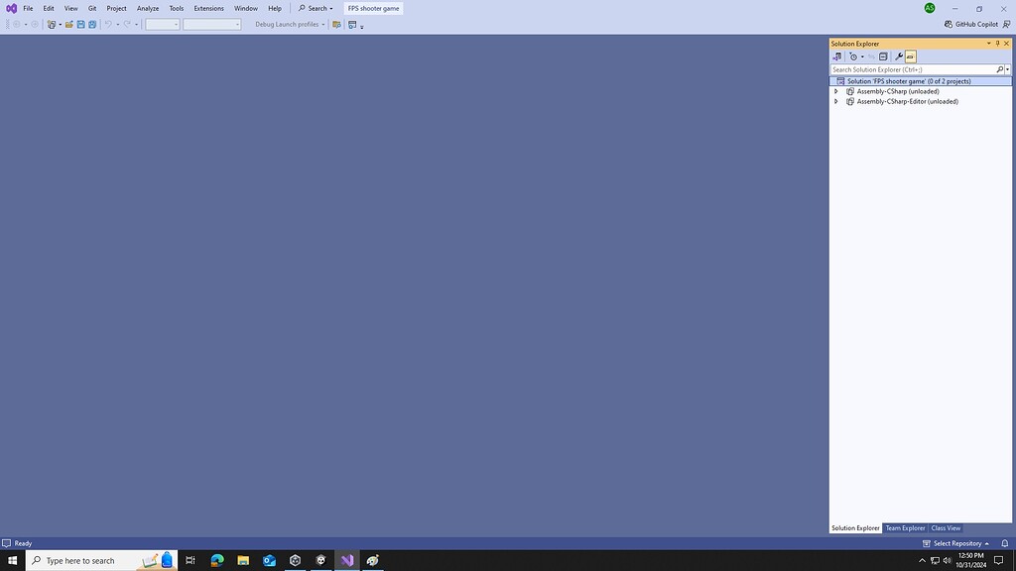The width and height of the screenshot is (1016, 571).
Task: Click the Properties wrench icon
Action: [898, 57]
